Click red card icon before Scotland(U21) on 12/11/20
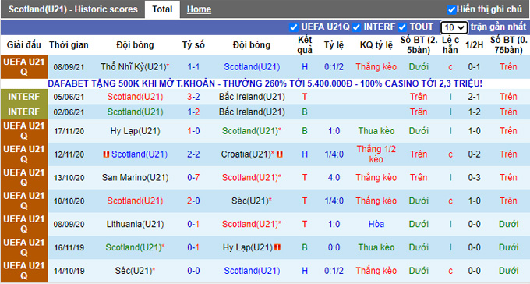Screen dimensions: 530x284 (106, 154)
